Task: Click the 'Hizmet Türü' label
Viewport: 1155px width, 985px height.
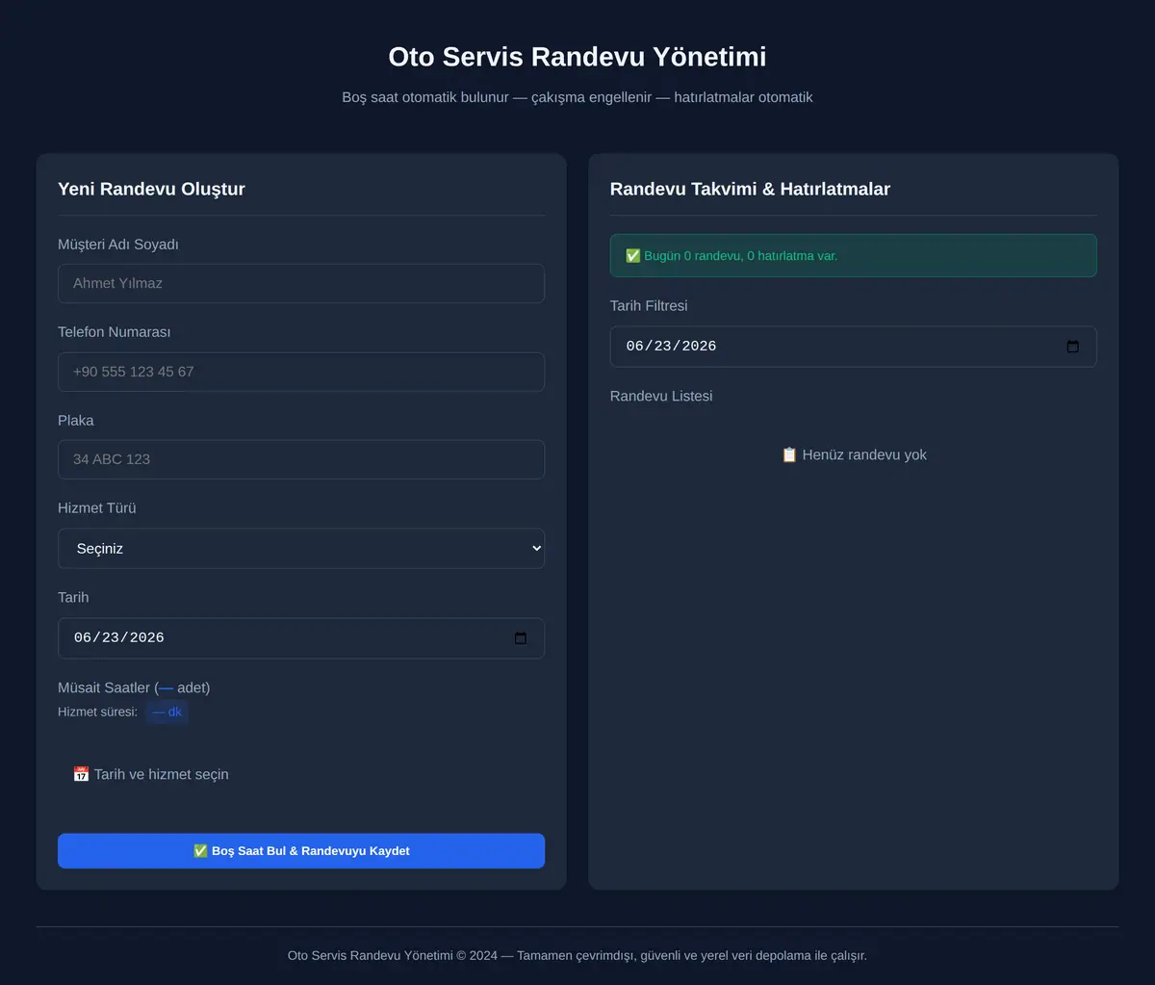Action: (97, 508)
